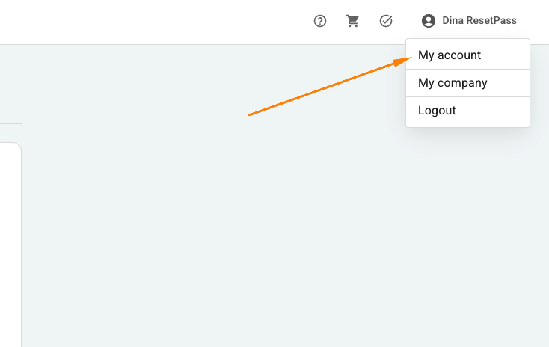This screenshot has width=549, height=347.
Task: Select My account from the dropdown
Action: (450, 55)
